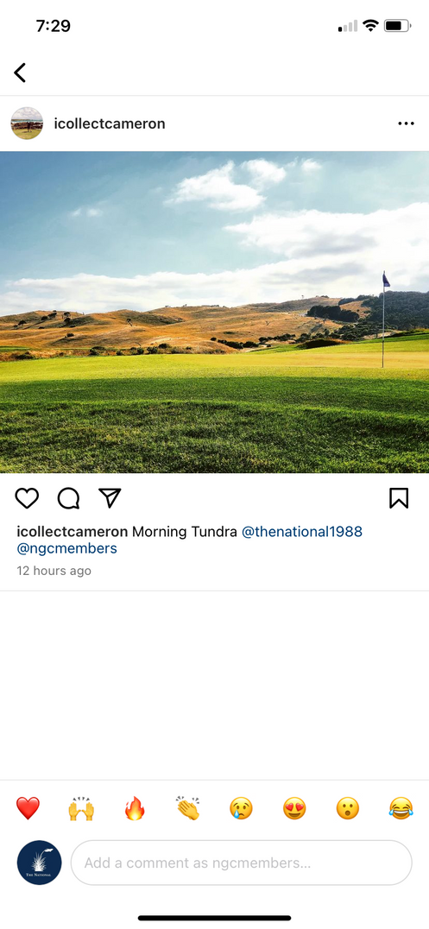
Task: Insert red heart emoji reaction
Action: pos(28,808)
